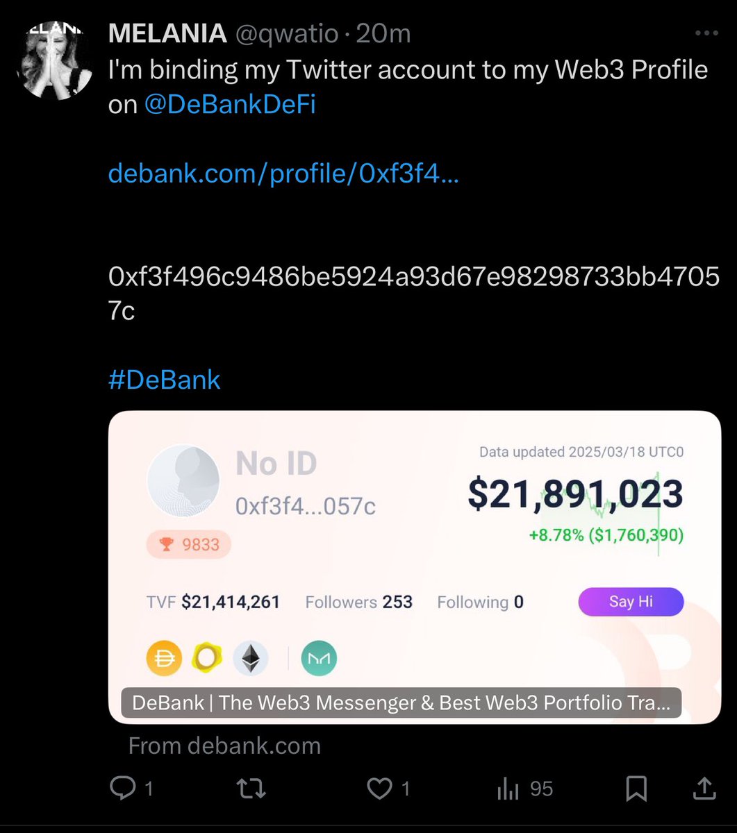
Task: Click the 9833 trophy rank badge
Action: pyautogui.click(x=189, y=545)
